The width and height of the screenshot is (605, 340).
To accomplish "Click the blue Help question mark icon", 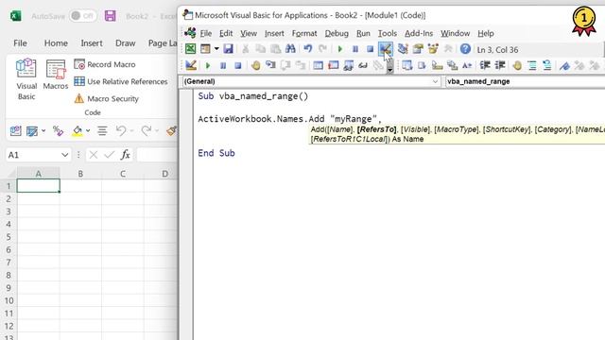I will (465, 49).
